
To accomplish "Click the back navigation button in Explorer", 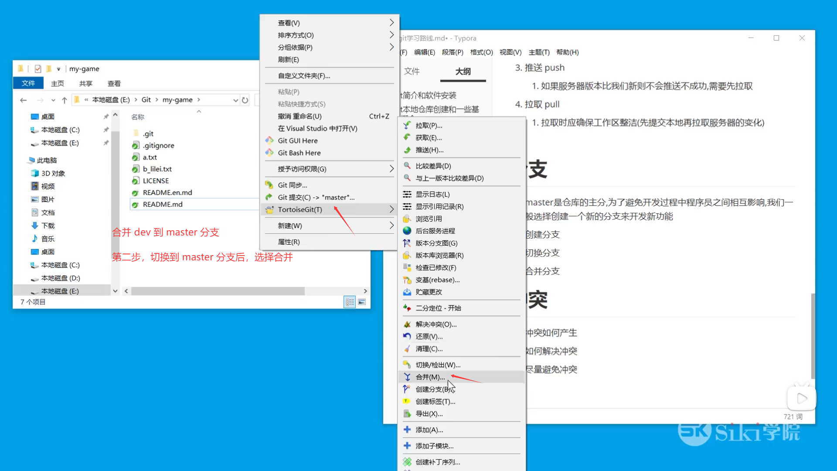I will [23, 100].
